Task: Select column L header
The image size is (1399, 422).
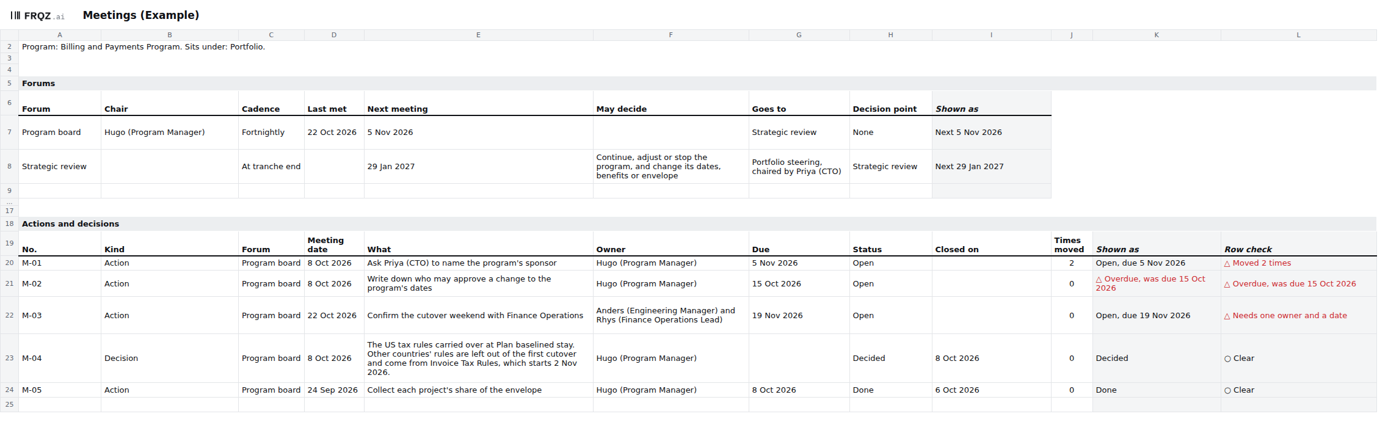Action: pyautogui.click(x=1298, y=35)
